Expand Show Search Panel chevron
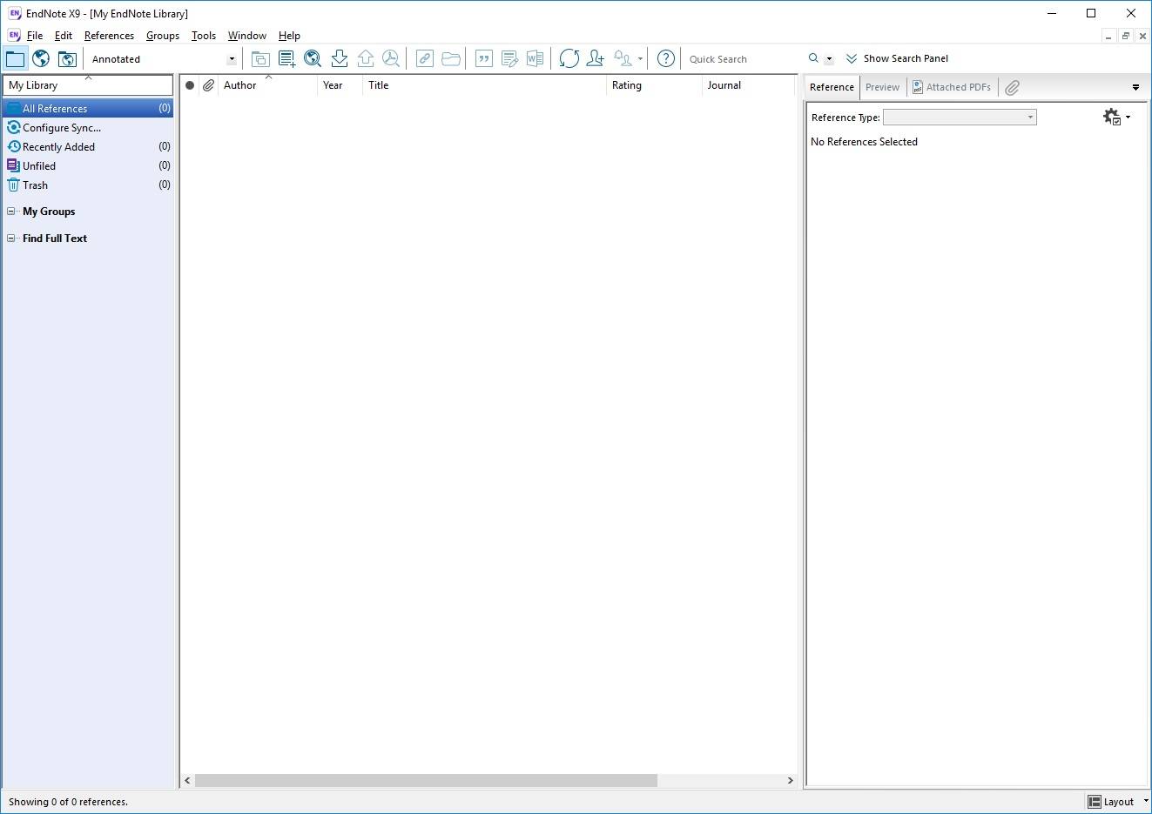The image size is (1152, 814). pyautogui.click(x=852, y=58)
